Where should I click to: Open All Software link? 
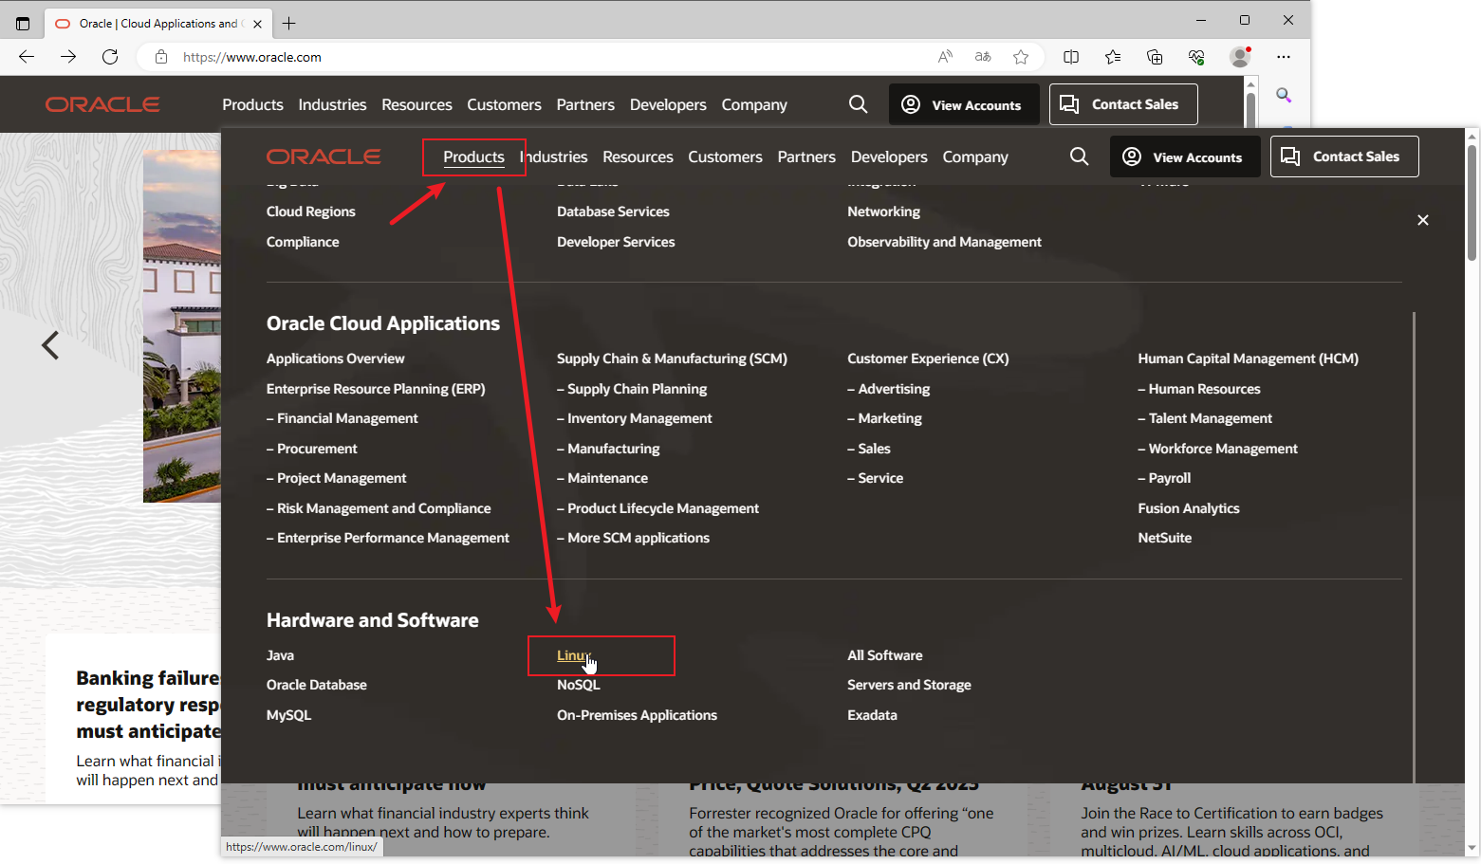coord(884,655)
